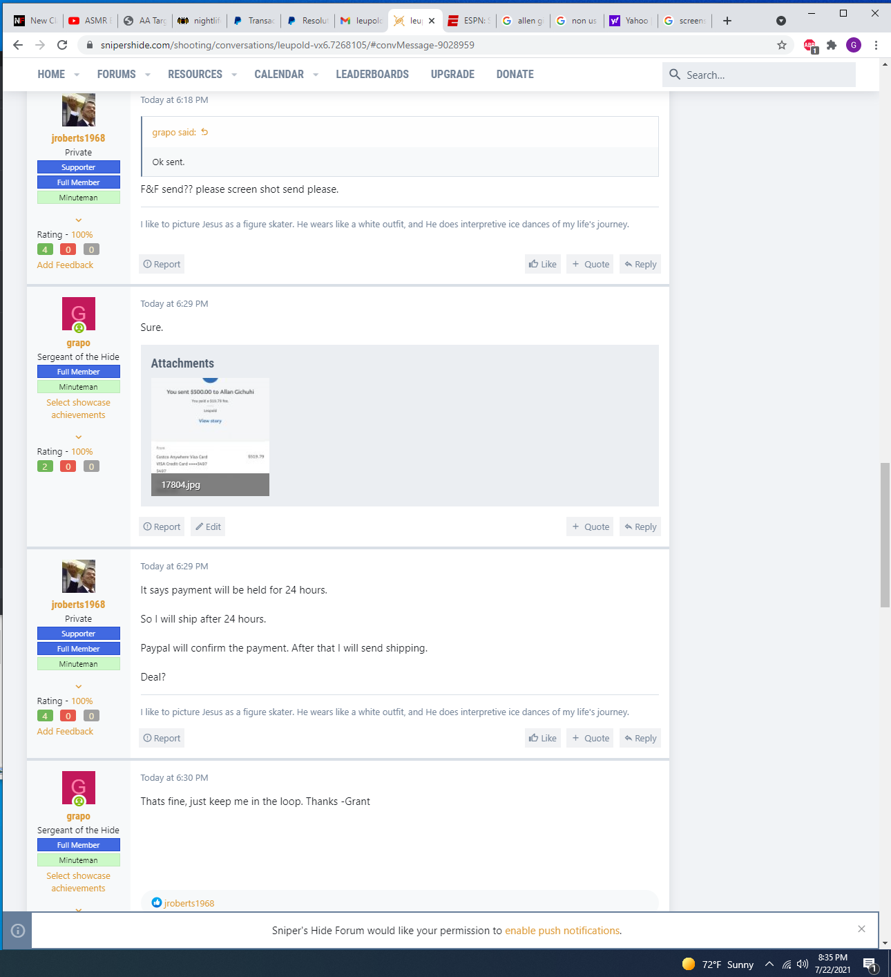891x977 pixels.
Task: Like the 'F&F send' post
Action: tap(543, 264)
